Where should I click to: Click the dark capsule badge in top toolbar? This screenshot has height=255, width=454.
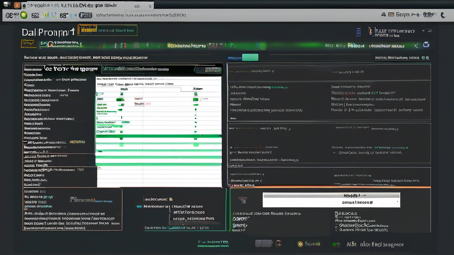[x=86, y=15]
